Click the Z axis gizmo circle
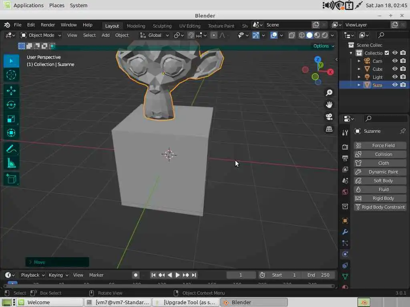 point(318,60)
